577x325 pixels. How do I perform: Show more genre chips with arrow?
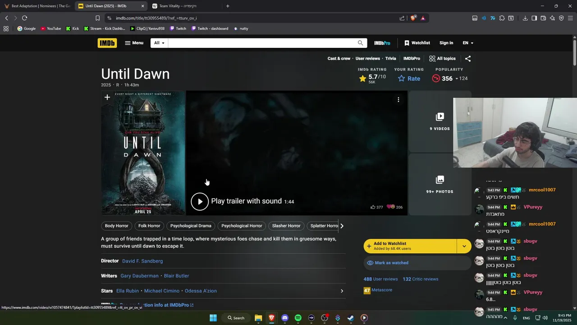tap(342, 226)
